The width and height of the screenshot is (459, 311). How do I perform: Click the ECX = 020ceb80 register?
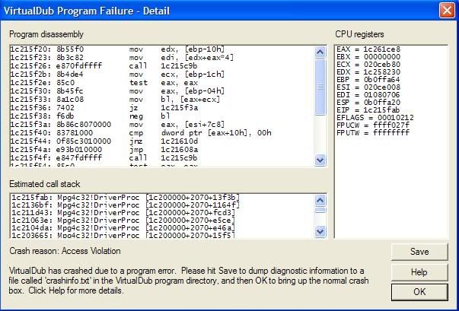pos(368,65)
